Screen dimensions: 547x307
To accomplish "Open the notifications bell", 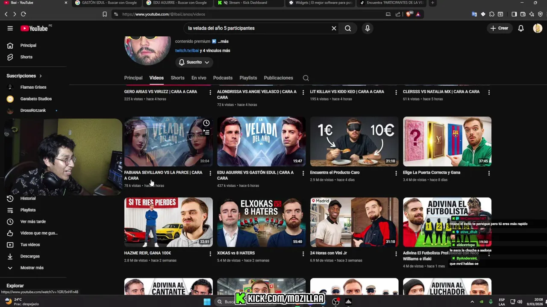I will click(521, 28).
